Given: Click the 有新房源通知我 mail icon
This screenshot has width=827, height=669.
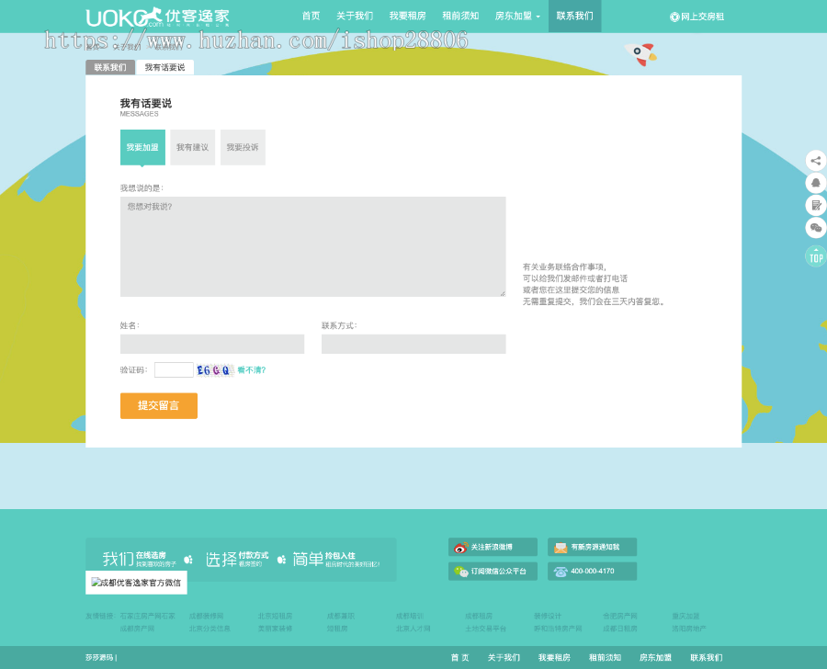Looking at the screenshot, I should coord(561,547).
